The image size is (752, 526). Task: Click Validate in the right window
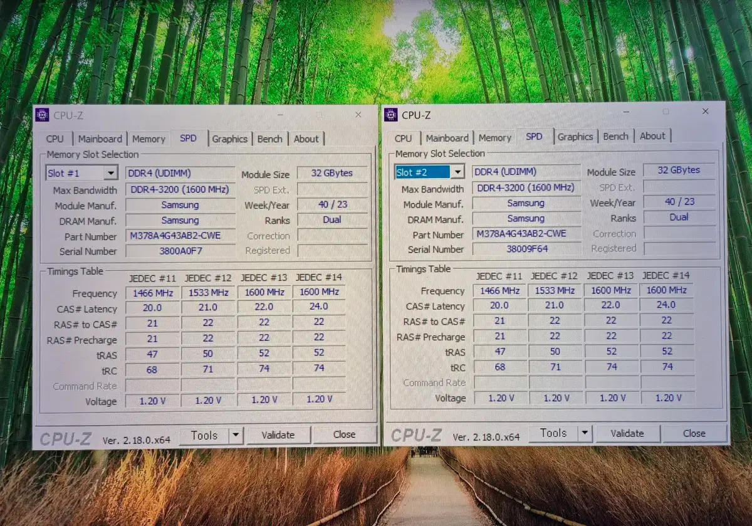[x=627, y=433]
